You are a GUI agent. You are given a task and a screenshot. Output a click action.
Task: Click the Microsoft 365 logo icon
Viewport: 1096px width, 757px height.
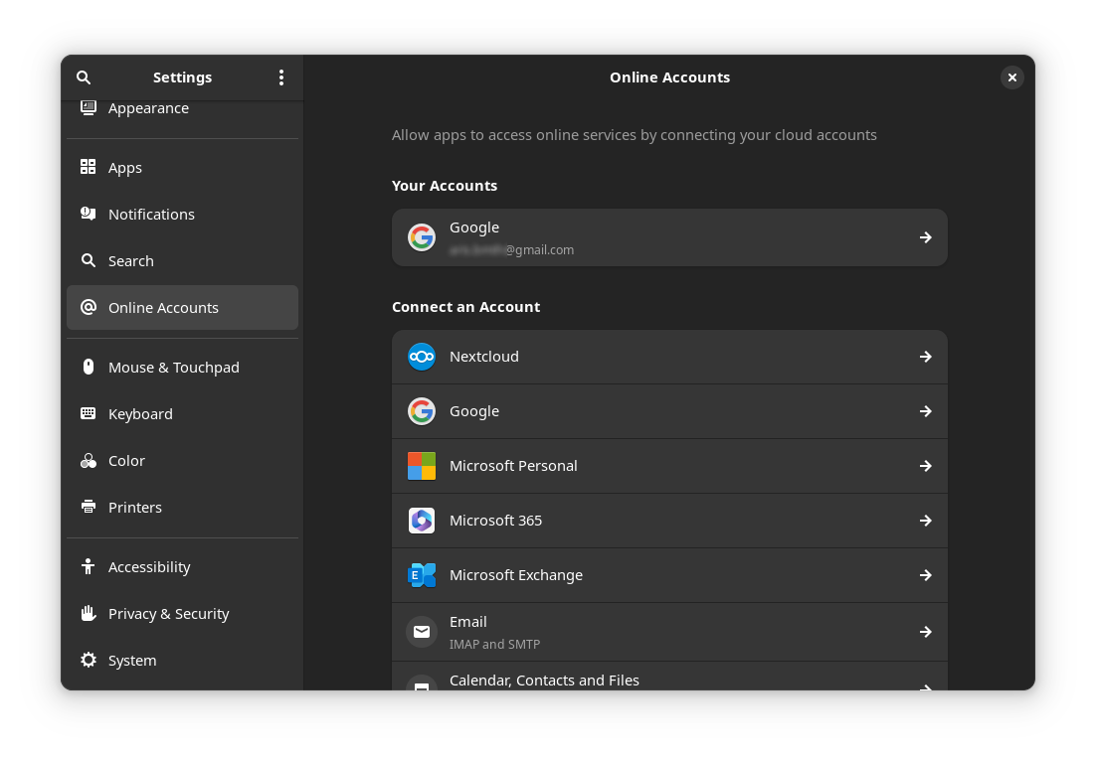click(x=422, y=521)
